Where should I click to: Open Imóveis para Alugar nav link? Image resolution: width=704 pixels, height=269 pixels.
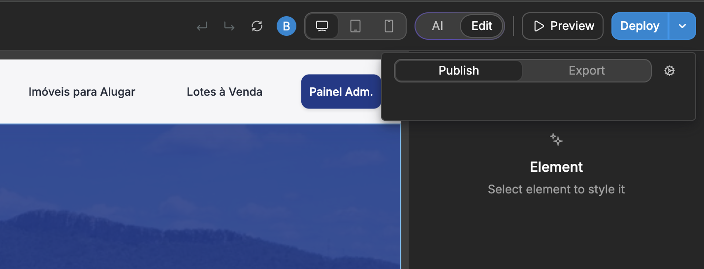[x=82, y=92]
